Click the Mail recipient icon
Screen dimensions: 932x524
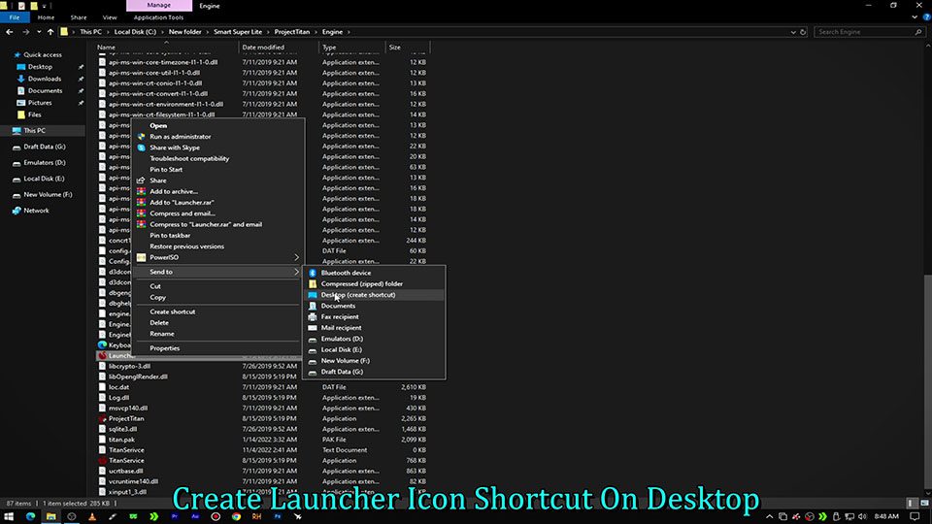[313, 328]
